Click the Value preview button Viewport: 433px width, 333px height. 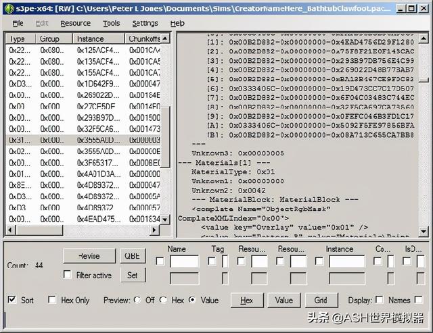[284, 300]
